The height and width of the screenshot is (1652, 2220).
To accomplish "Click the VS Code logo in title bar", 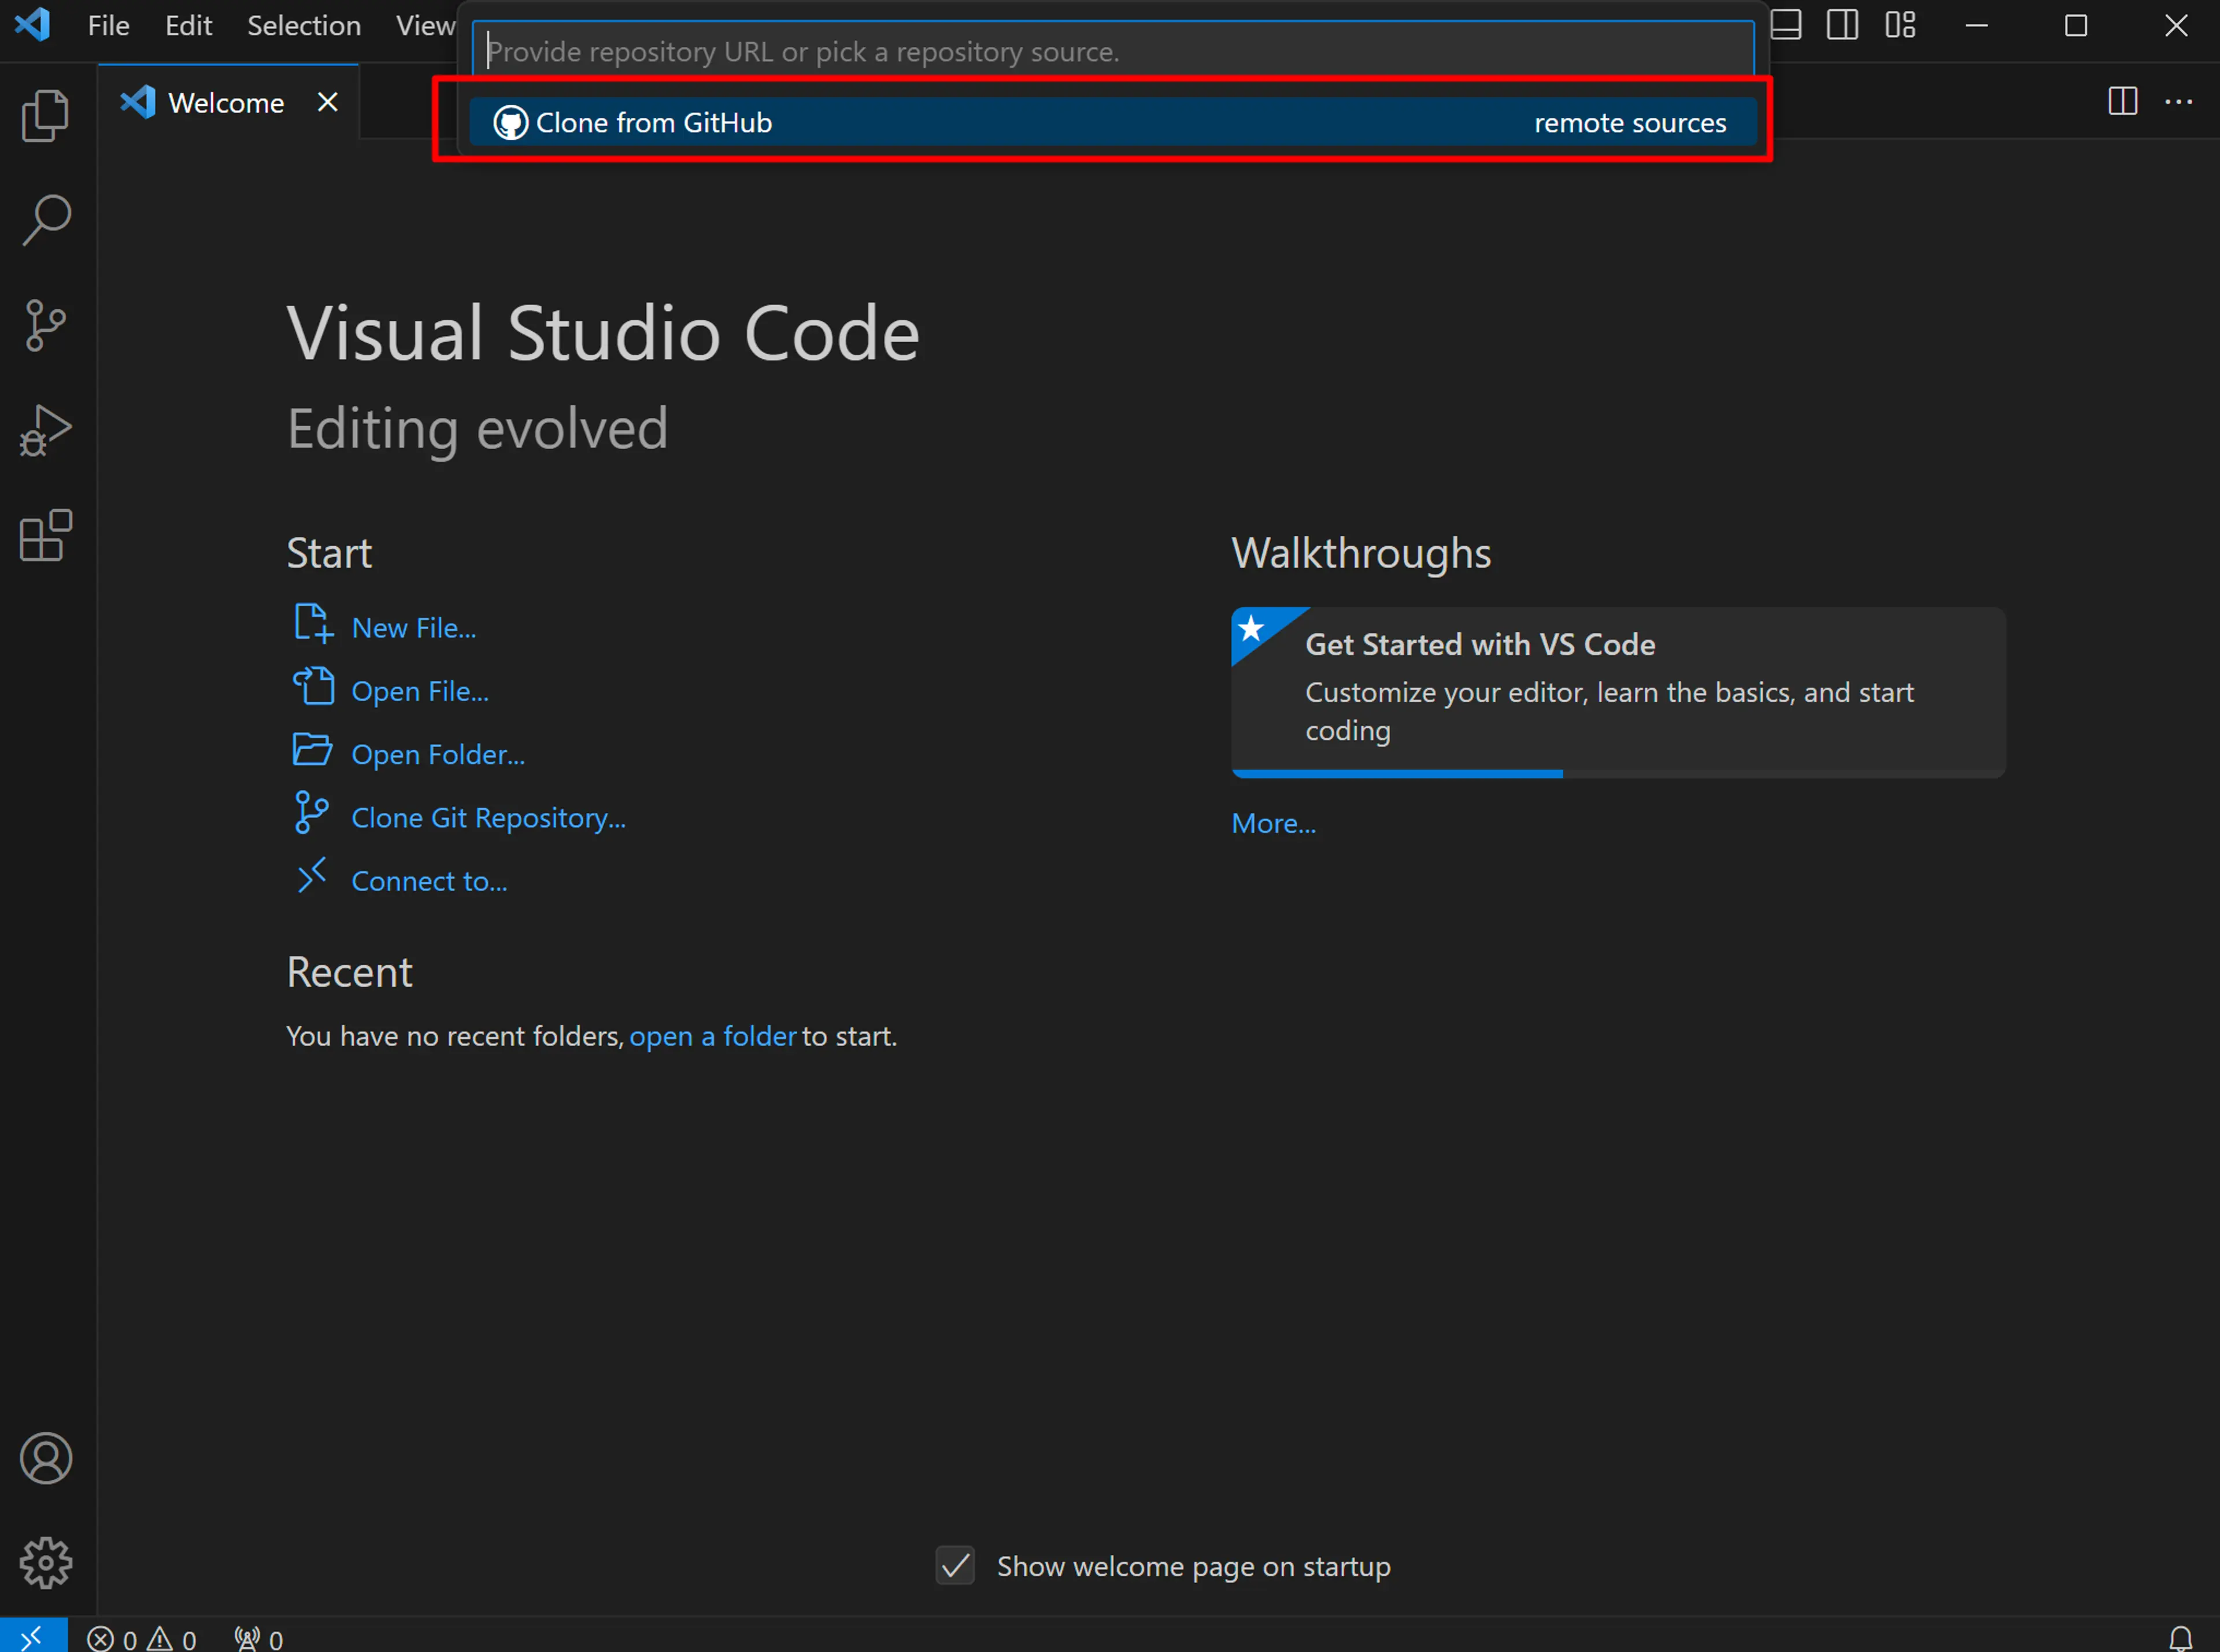I will point(33,24).
